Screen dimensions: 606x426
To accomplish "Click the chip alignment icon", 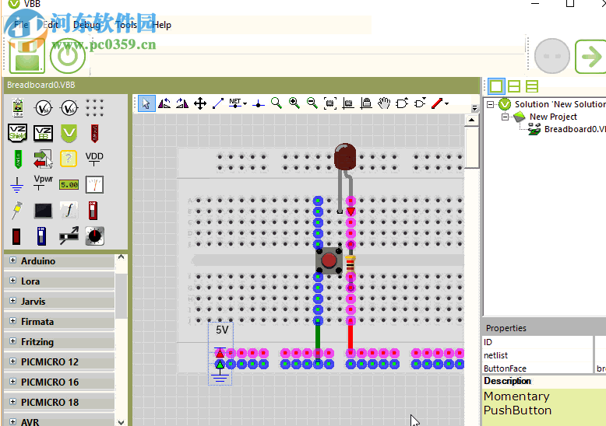I will coord(348,103).
